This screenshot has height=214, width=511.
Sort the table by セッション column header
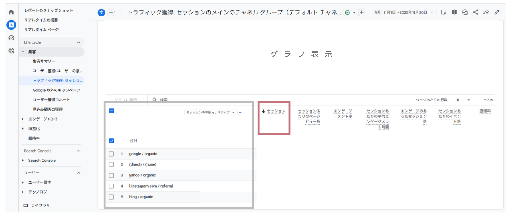click(x=276, y=111)
